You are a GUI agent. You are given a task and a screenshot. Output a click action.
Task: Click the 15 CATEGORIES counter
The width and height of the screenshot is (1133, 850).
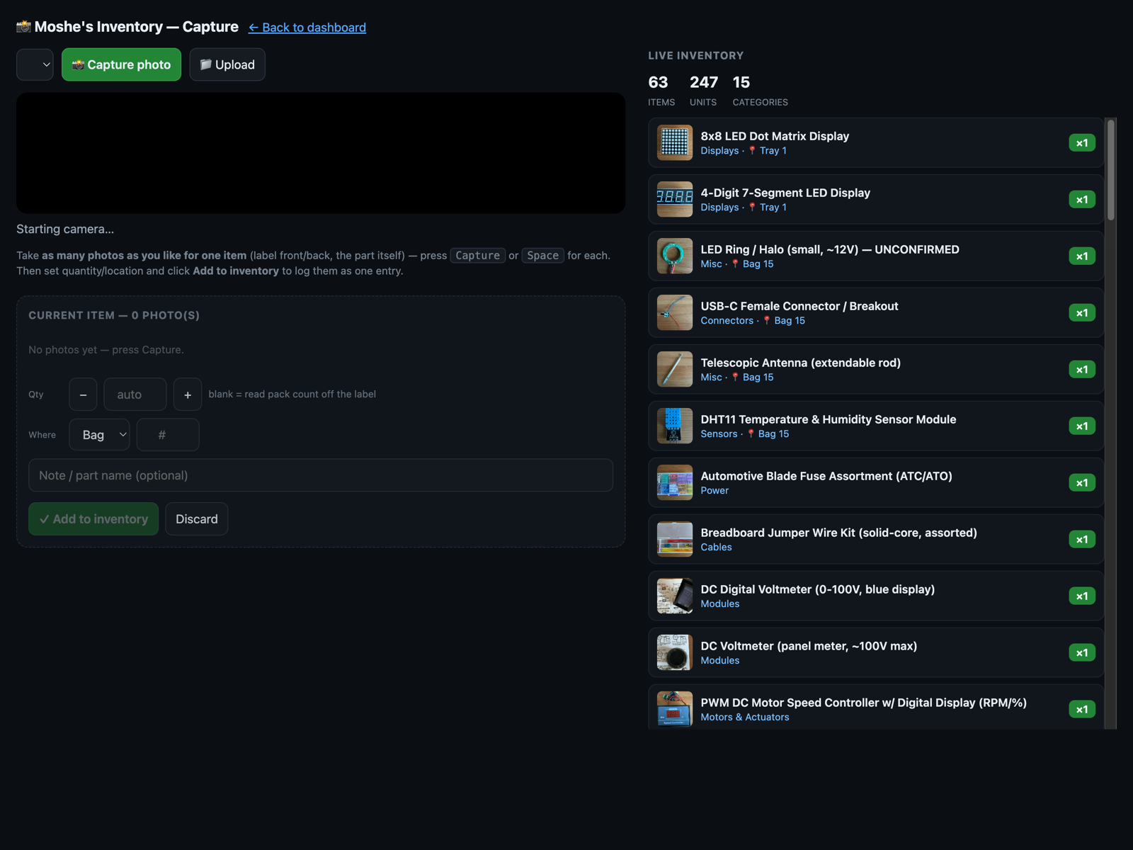pyautogui.click(x=761, y=91)
